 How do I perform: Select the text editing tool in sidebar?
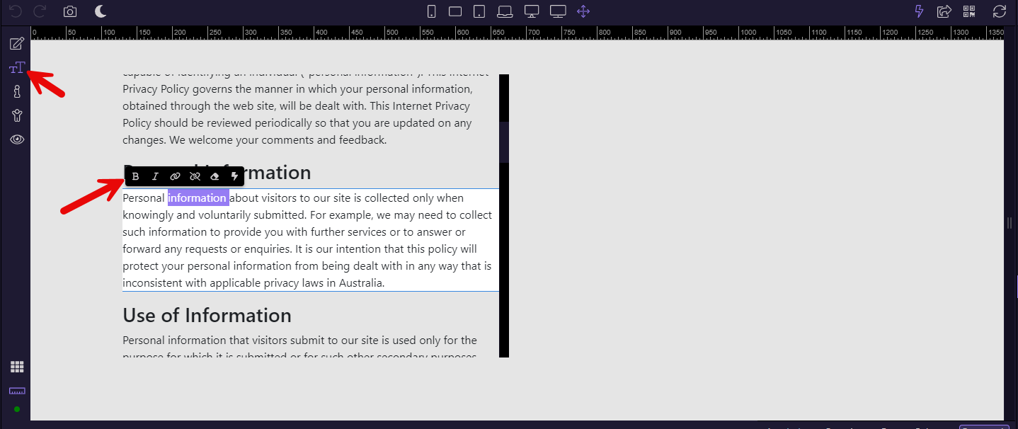(x=17, y=68)
